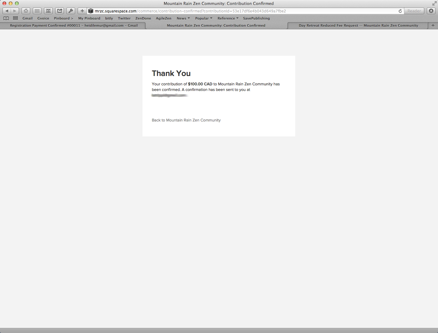Open Top Sites icon in bookmarks bar
The image size is (438, 333).
point(15,18)
